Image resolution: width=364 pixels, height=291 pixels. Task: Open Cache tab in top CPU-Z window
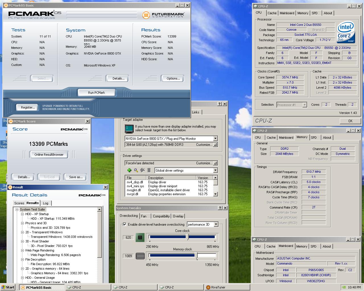[x=272, y=13]
